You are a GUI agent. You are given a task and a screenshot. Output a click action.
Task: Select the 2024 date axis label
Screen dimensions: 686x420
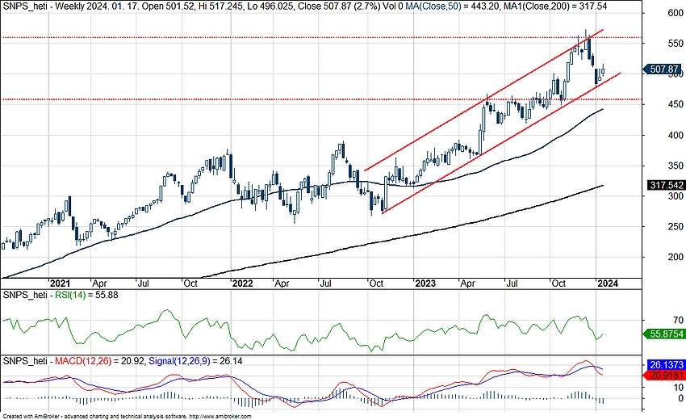(x=608, y=283)
